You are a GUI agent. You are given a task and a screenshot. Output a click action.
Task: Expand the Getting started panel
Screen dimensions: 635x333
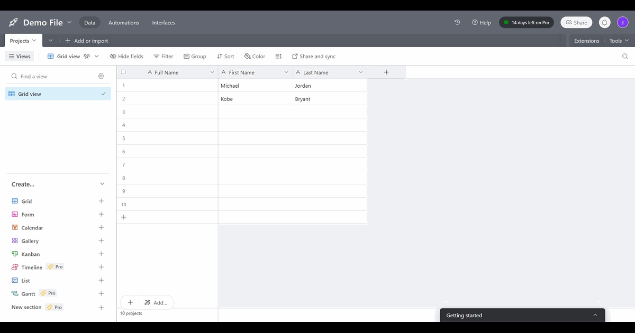pyautogui.click(x=595, y=315)
